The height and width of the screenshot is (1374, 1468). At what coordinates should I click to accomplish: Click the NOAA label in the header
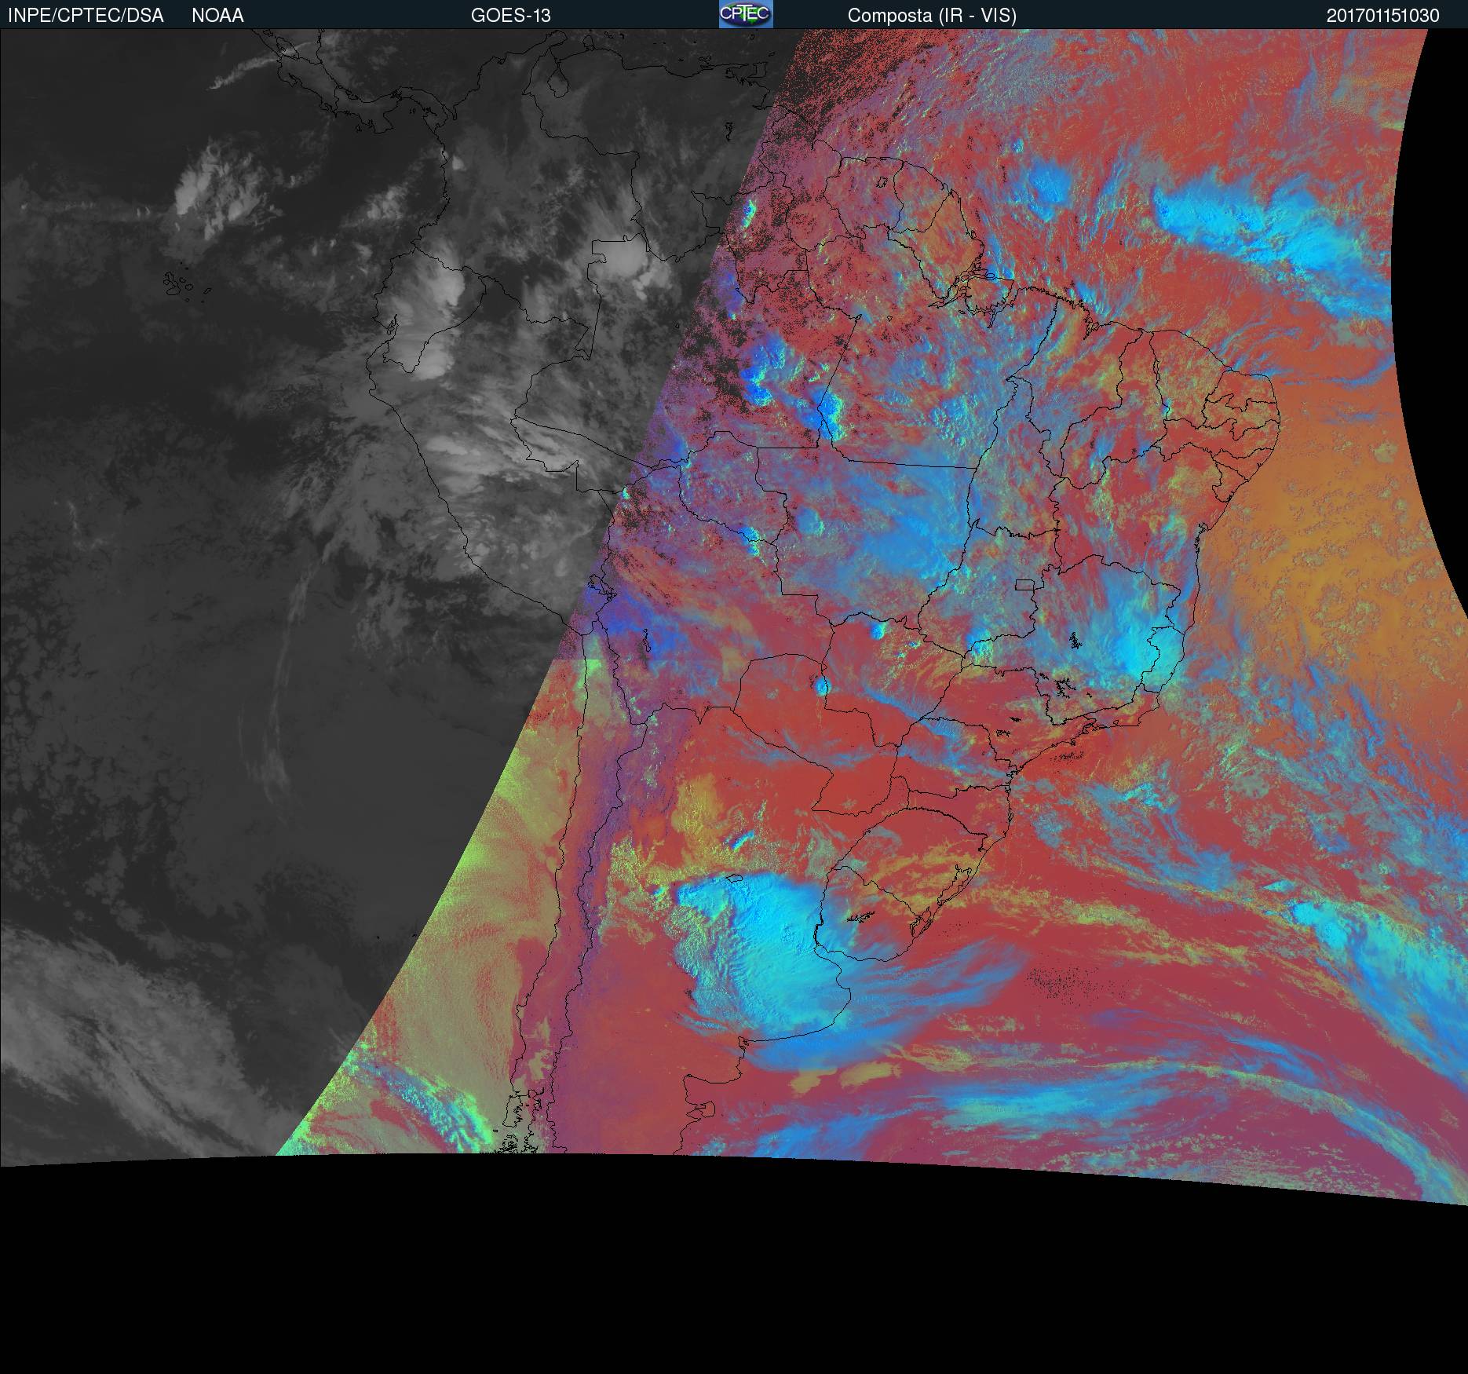[x=217, y=16]
